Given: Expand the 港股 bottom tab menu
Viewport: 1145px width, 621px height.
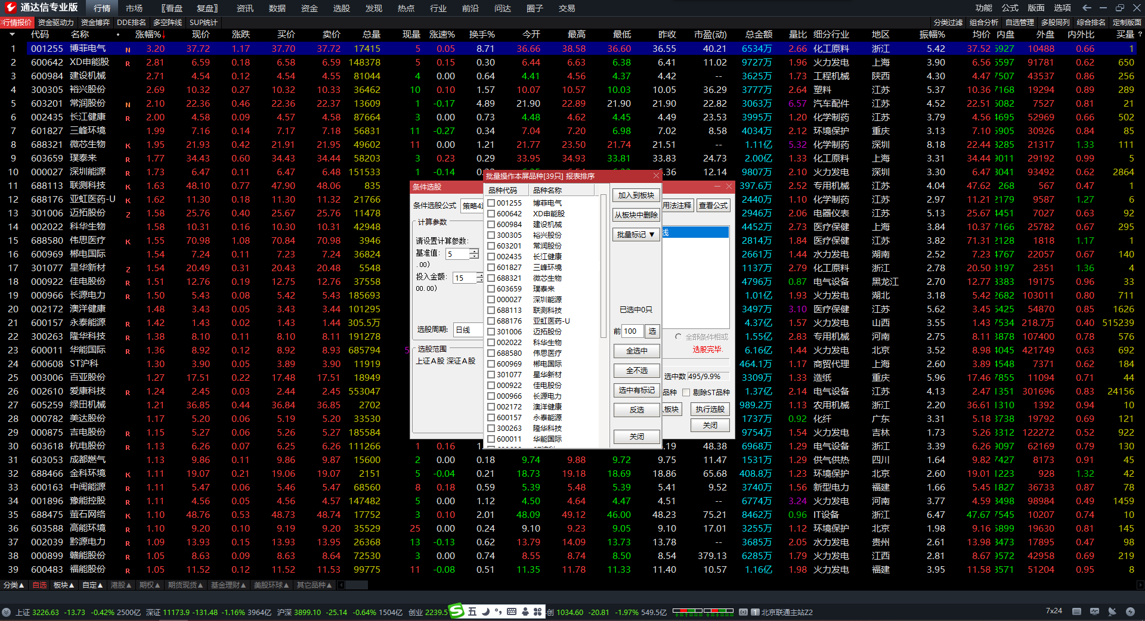Looking at the screenshot, I should 121,585.
